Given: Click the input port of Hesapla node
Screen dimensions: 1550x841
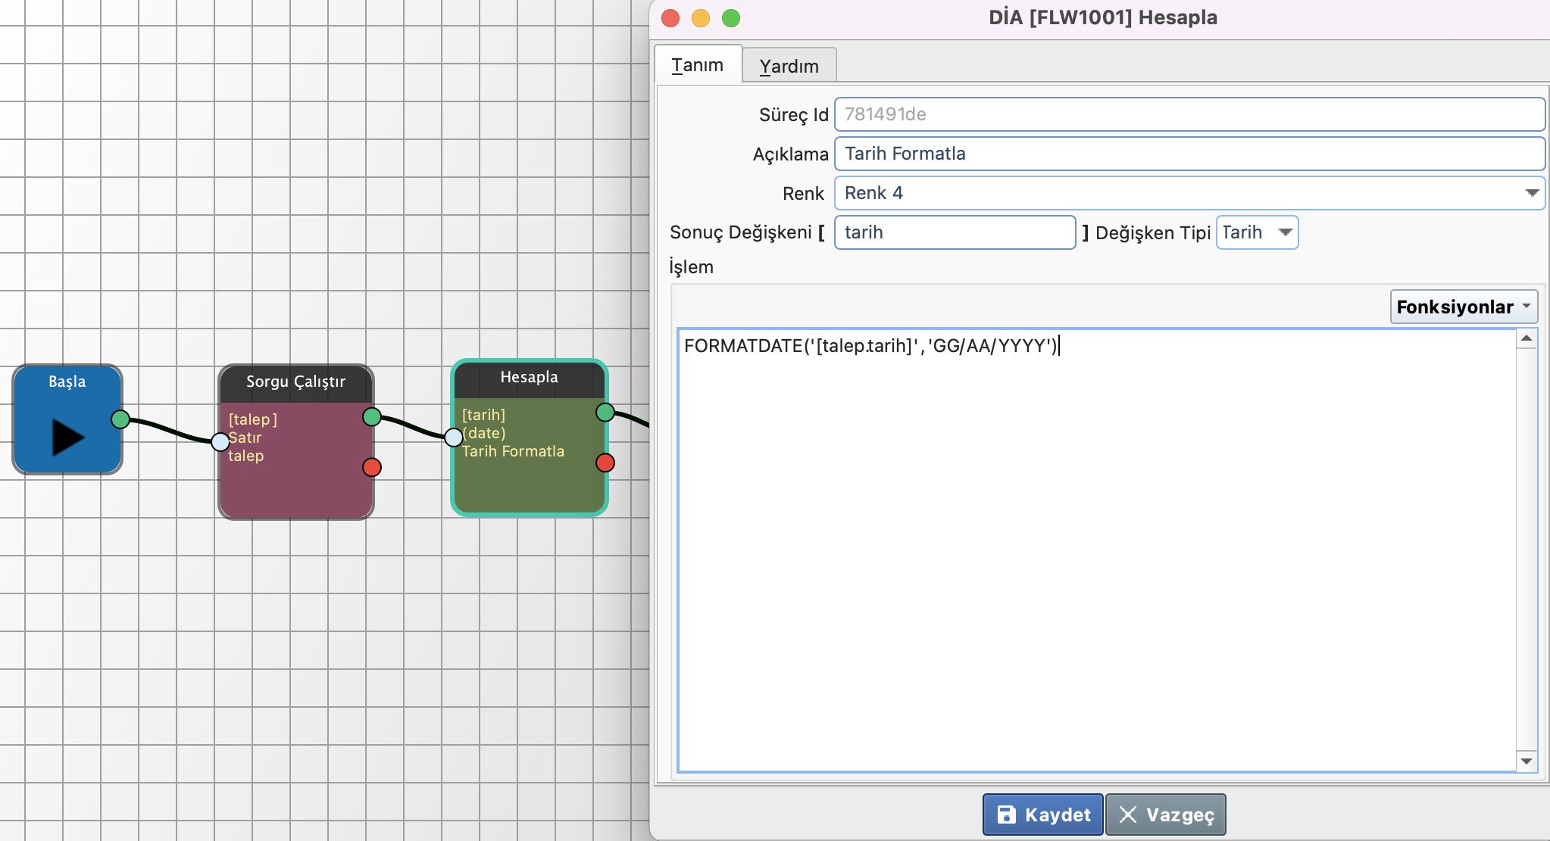Looking at the screenshot, I should click(453, 437).
